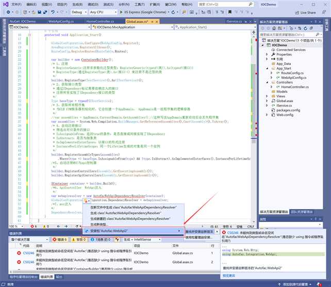This screenshot has width=331, height=287.
Task: Toggle the messages filter button in error list
Action: (101, 240)
